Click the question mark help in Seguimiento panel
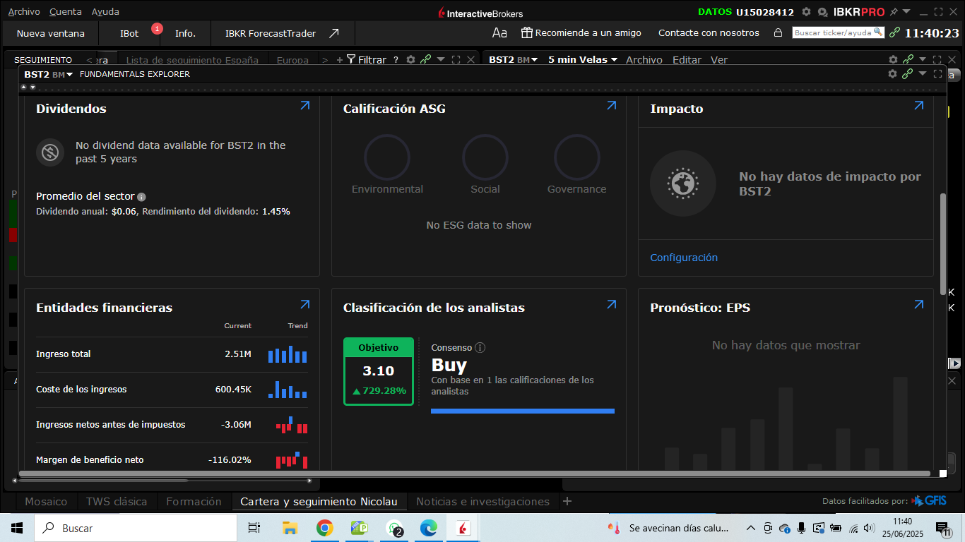This screenshot has height=542, width=965. 396,60
